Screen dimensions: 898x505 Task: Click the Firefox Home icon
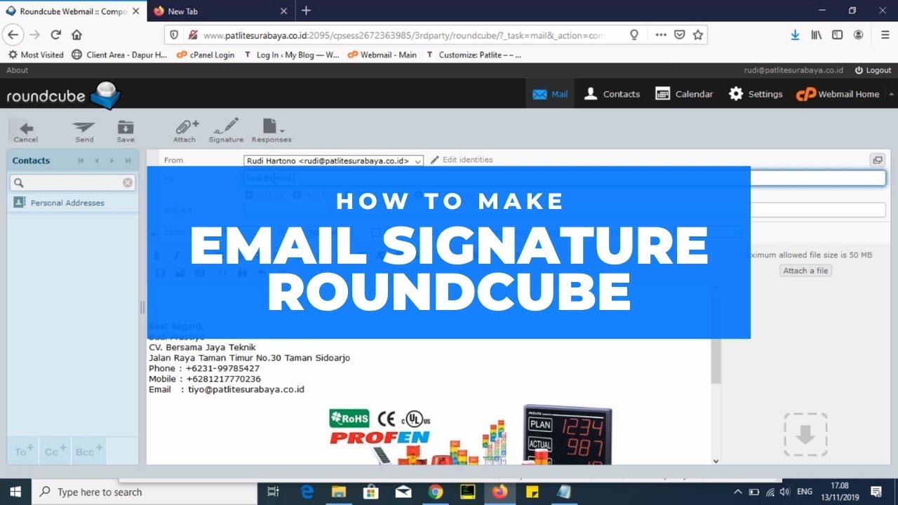[76, 34]
